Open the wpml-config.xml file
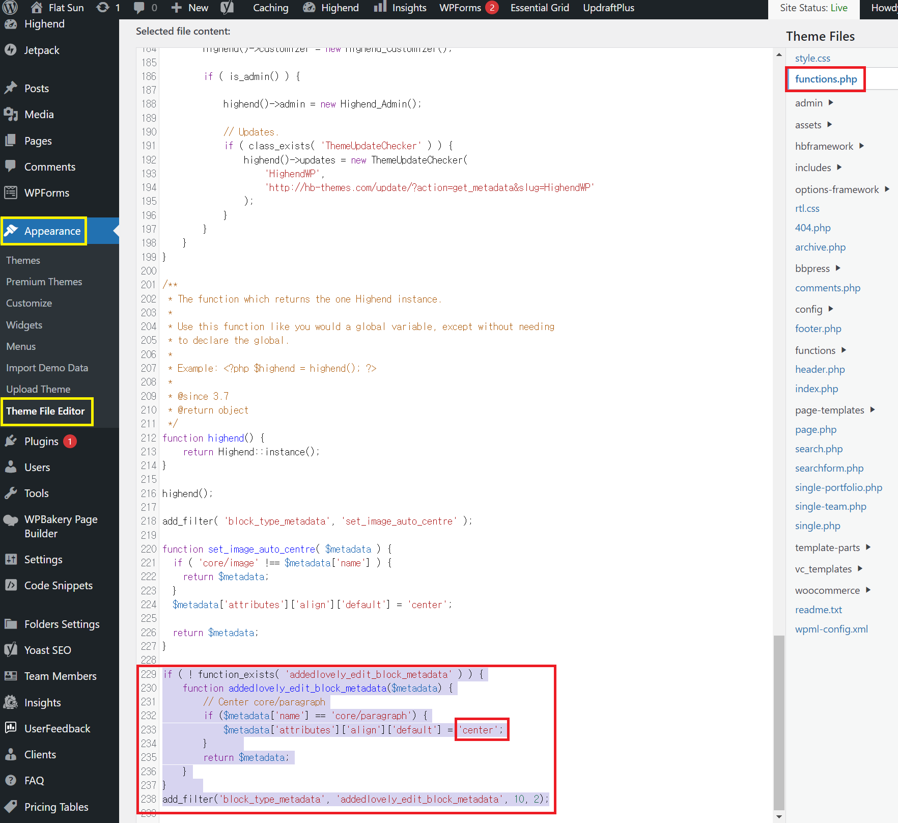898x823 pixels. pos(831,629)
